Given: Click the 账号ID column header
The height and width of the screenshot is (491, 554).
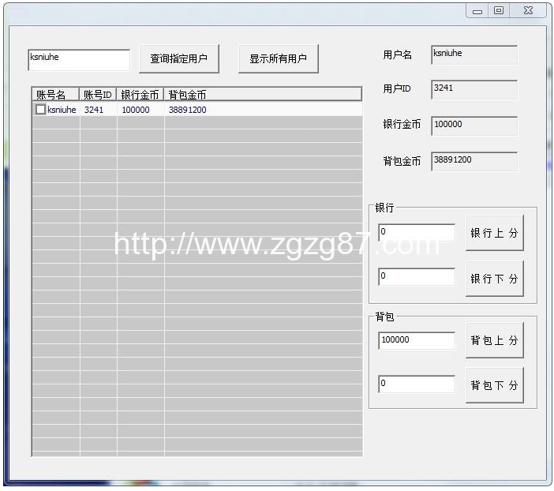Looking at the screenshot, I should [98, 95].
